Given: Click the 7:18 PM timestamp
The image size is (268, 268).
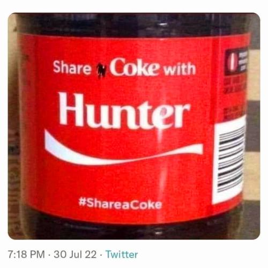Looking at the screenshot, I should pyautogui.click(x=26, y=254).
